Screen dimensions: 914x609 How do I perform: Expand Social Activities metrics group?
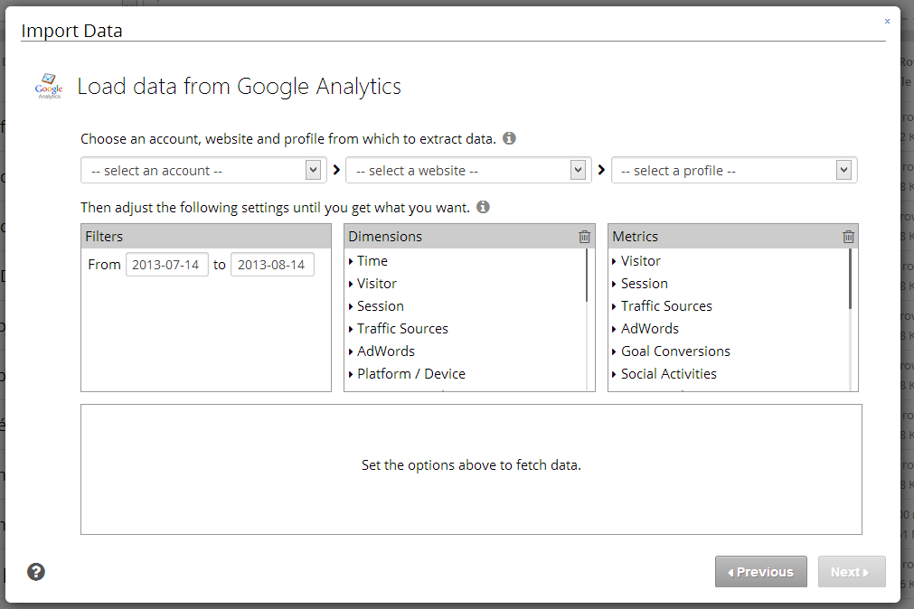pos(664,374)
